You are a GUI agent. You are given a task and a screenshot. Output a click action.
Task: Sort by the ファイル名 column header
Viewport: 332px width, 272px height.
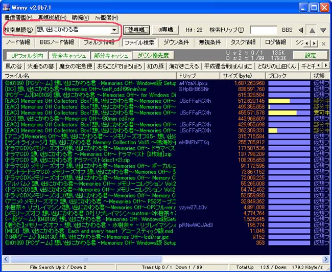(89, 76)
